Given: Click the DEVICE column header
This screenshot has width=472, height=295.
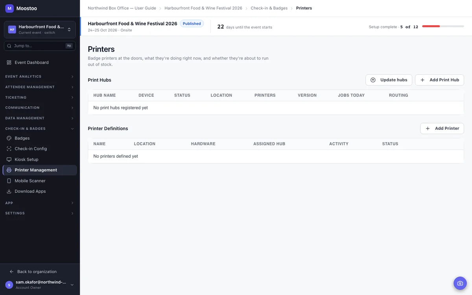Looking at the screenshot, I should [x=146, y=95].
